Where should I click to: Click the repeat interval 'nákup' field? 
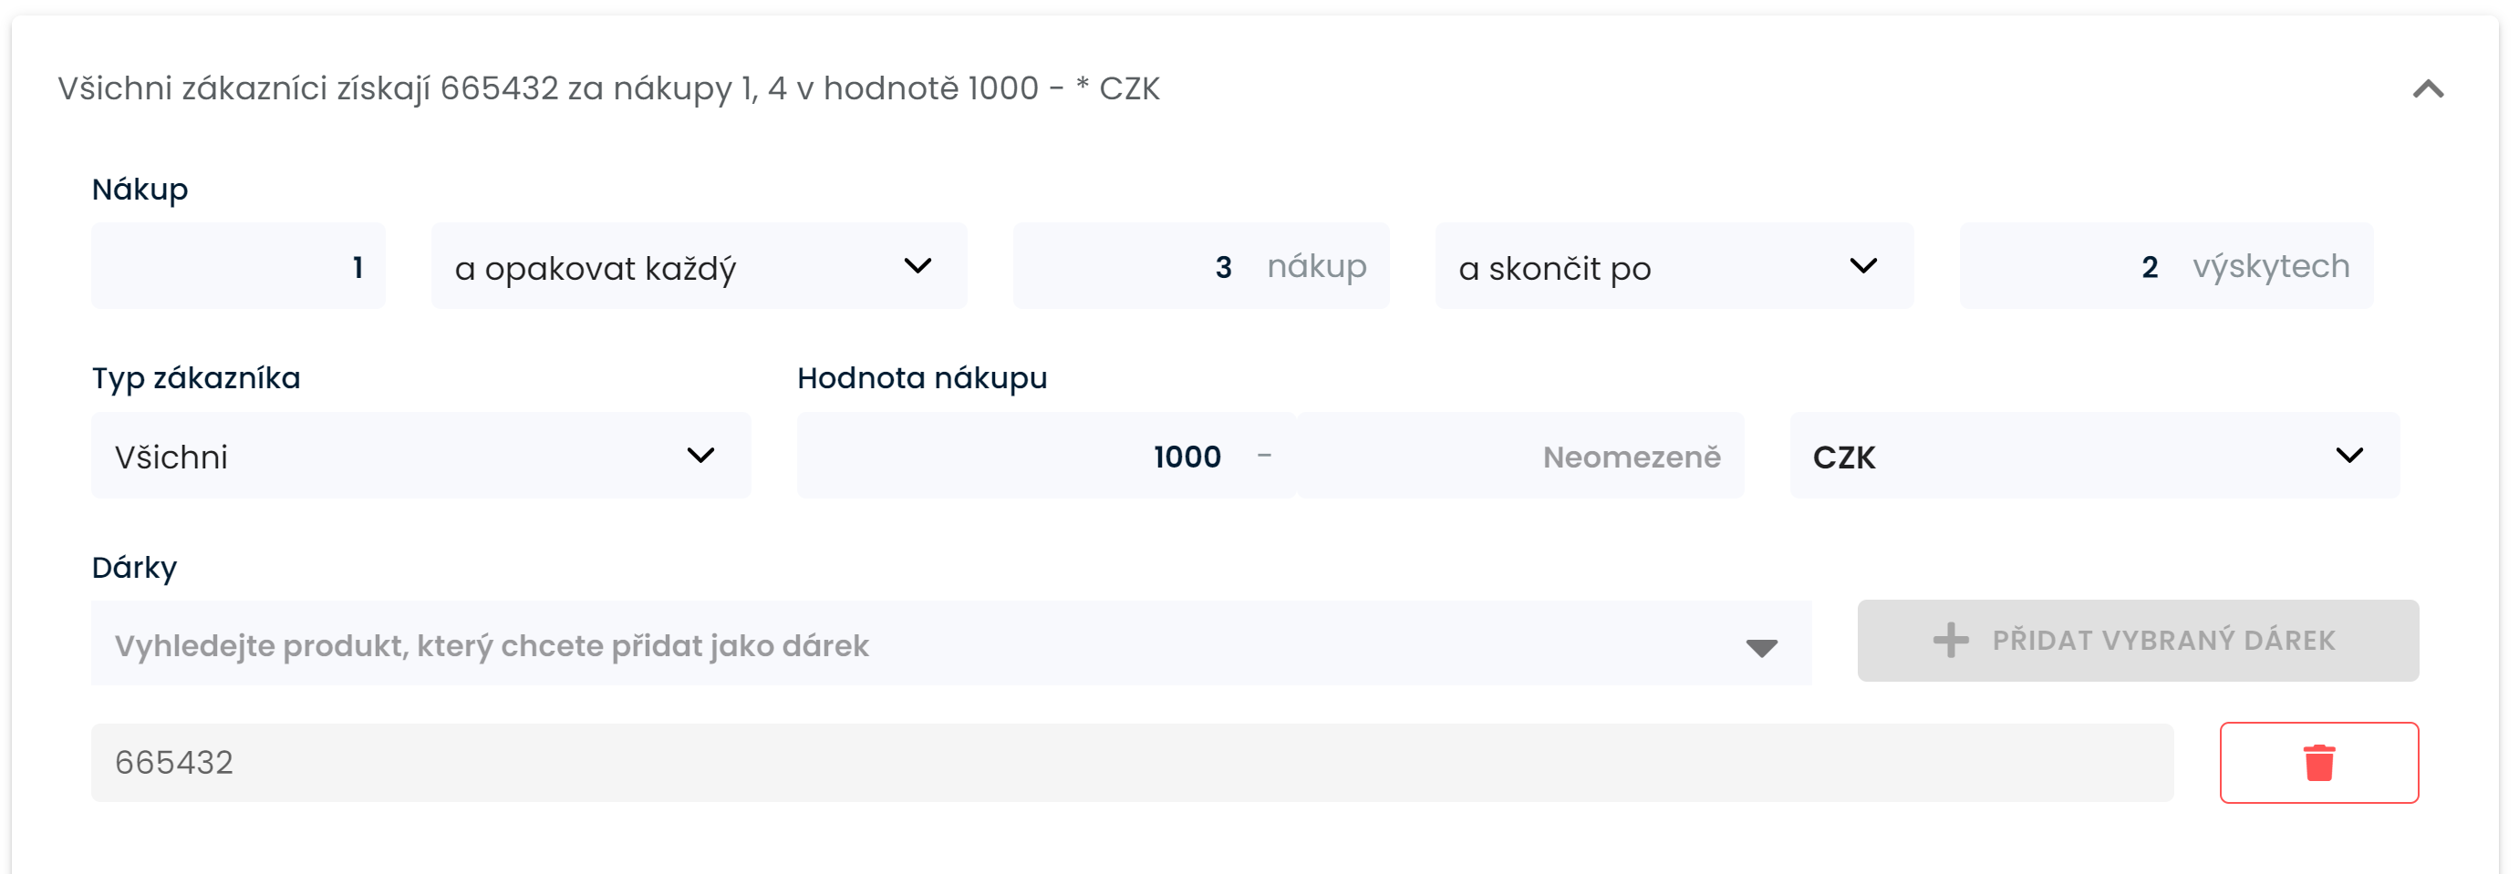pyautogui.click(x=1200, y=266)
